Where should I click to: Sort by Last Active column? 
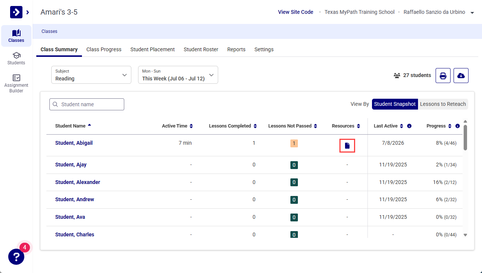tap(402, 126)
